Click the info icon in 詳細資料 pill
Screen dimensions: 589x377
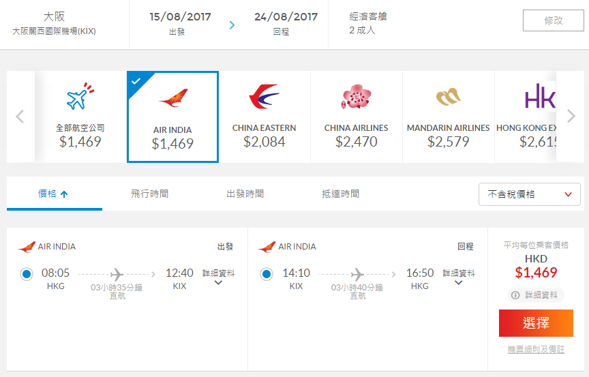tap(516, 295)
